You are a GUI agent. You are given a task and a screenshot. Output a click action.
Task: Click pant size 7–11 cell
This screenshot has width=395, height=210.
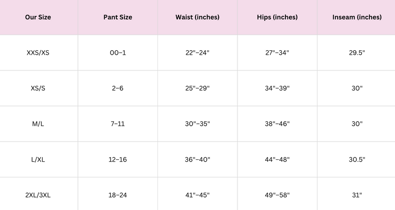(118, 124)
